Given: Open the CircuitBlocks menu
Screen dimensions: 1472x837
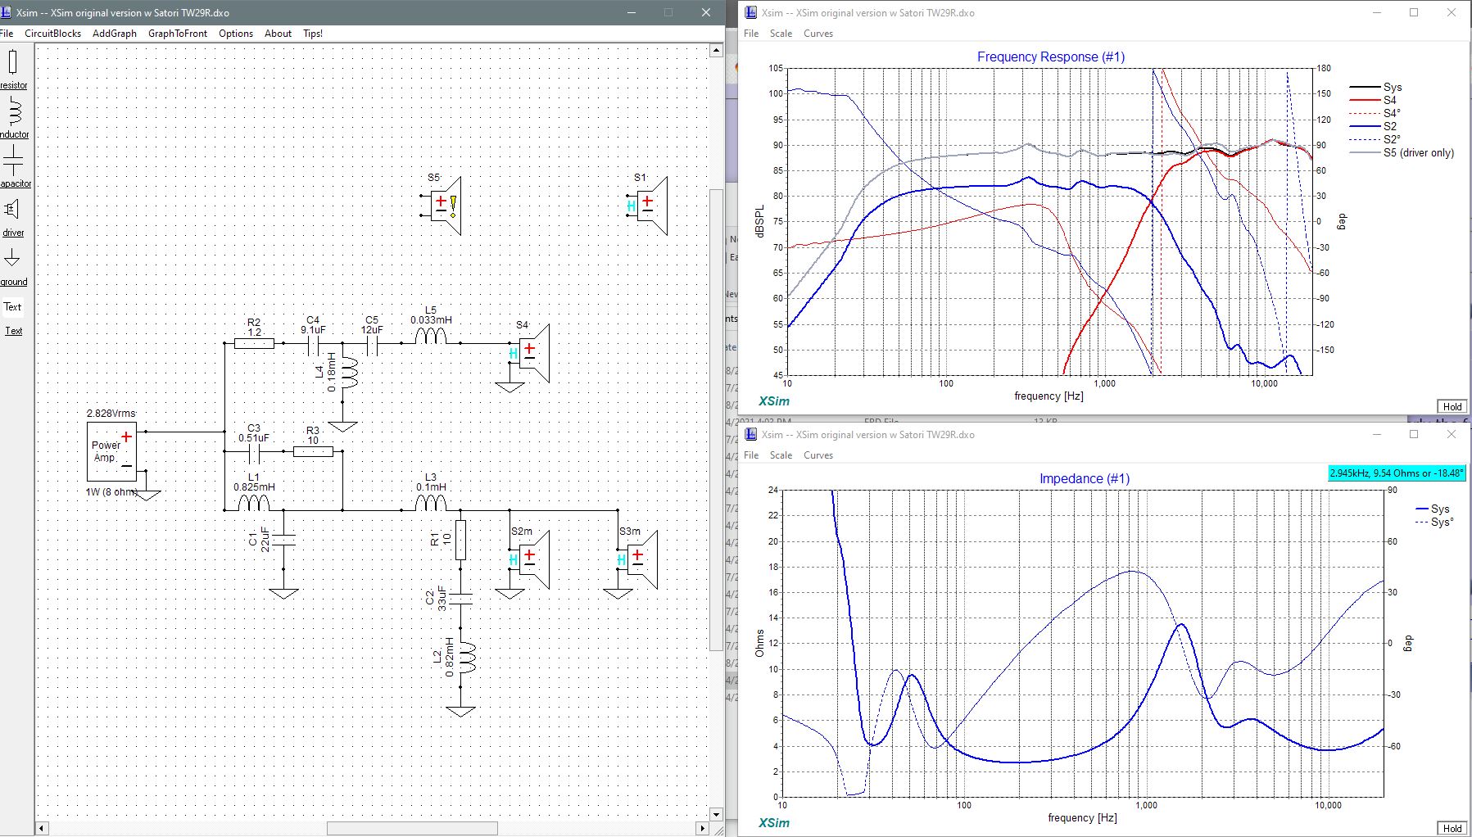Looking at the screenshot, I should [x=53, y=34].
